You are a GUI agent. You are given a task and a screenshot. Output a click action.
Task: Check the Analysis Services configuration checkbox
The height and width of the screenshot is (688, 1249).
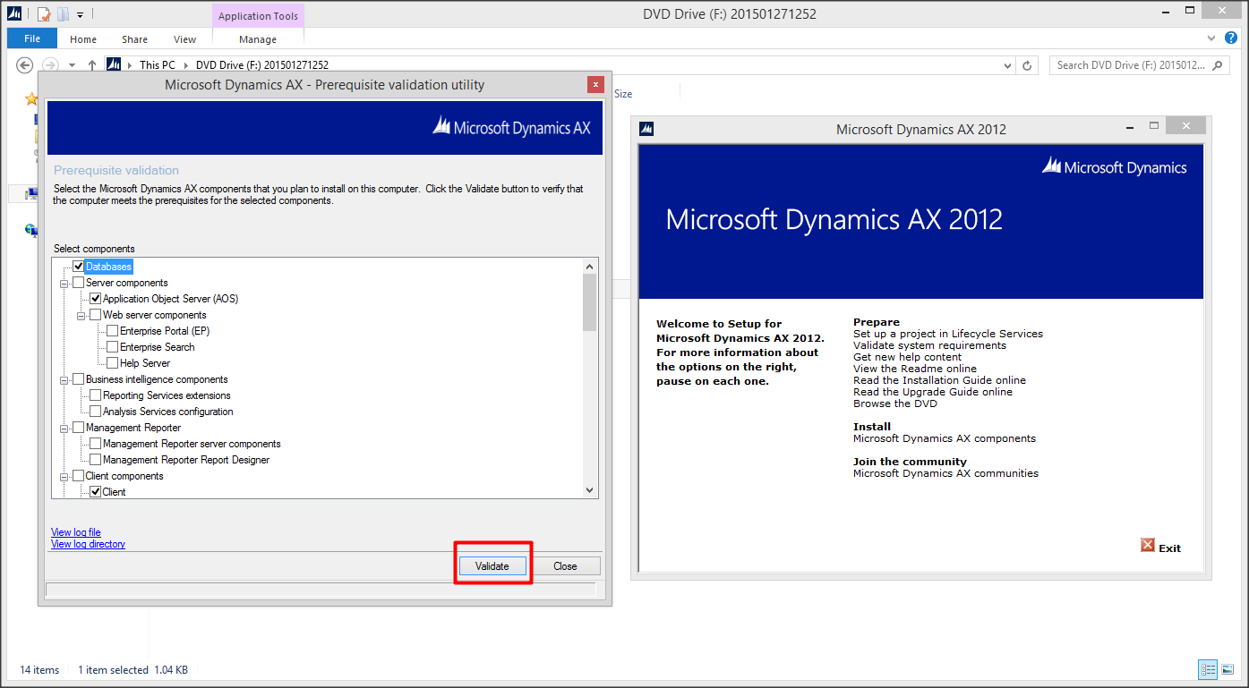click(95, 412)
